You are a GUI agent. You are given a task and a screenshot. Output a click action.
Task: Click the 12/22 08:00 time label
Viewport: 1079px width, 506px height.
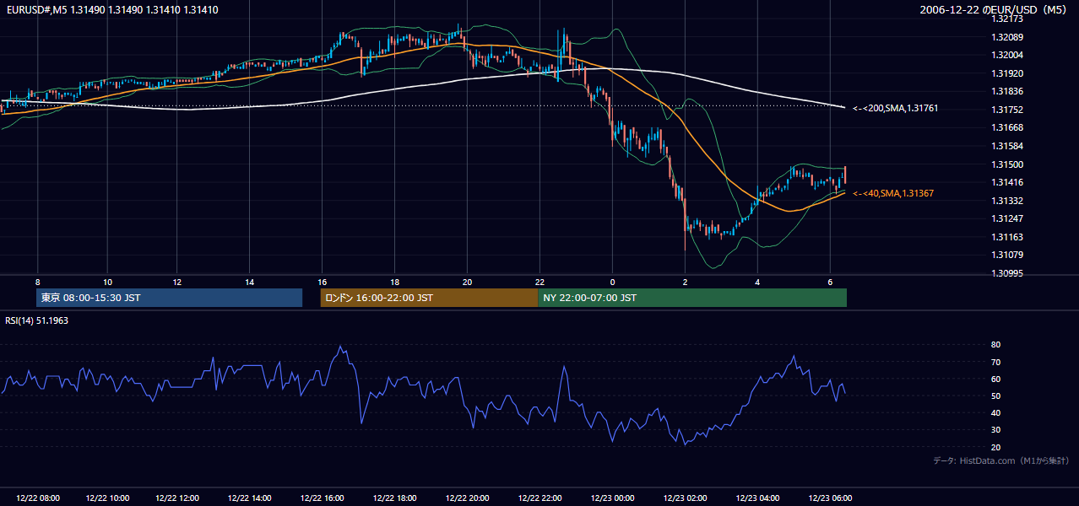[36, 498]
